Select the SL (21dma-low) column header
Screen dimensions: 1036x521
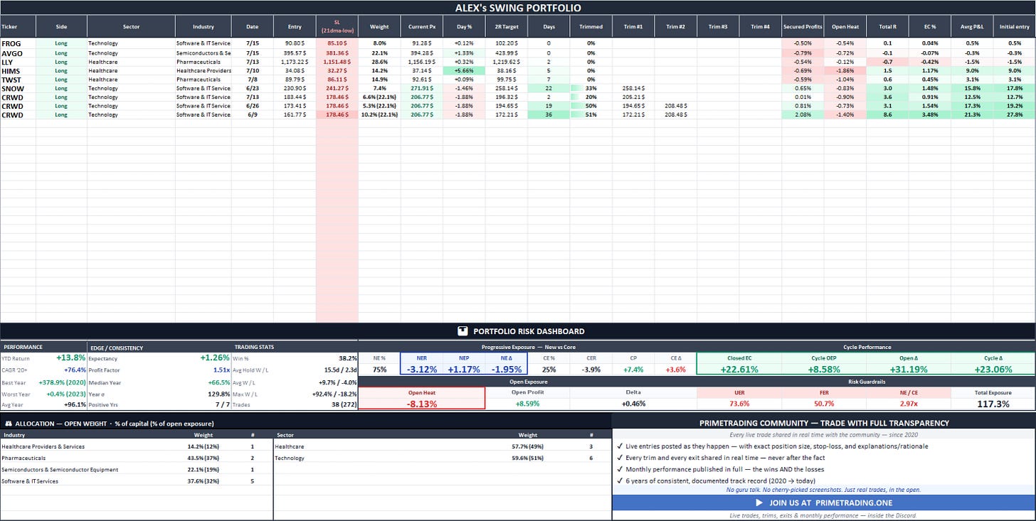pyautogui.click(x=337, y=26)
